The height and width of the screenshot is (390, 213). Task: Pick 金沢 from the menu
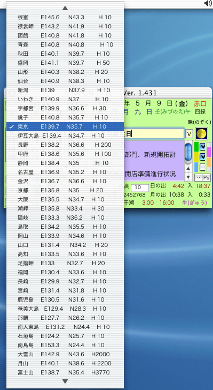[65, 181]
